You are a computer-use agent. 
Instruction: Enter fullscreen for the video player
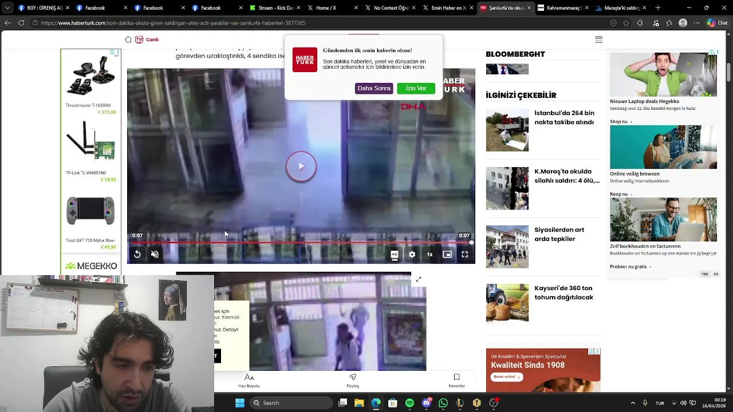(465, 255)
